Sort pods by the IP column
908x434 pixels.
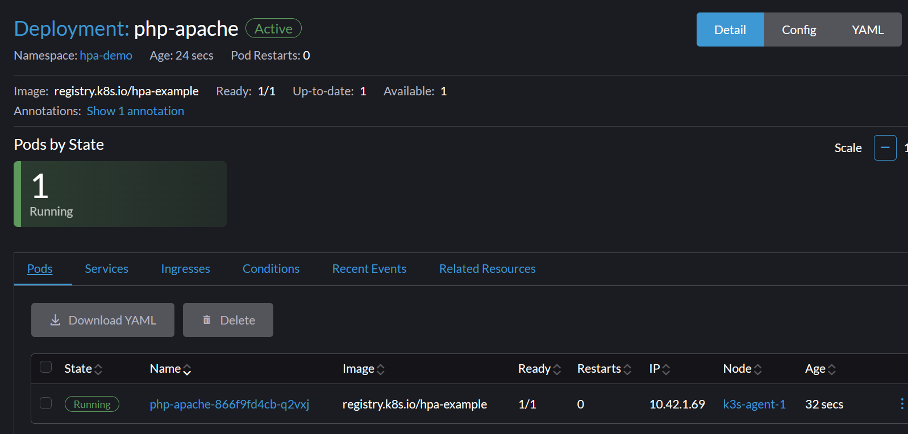point(659,369)
